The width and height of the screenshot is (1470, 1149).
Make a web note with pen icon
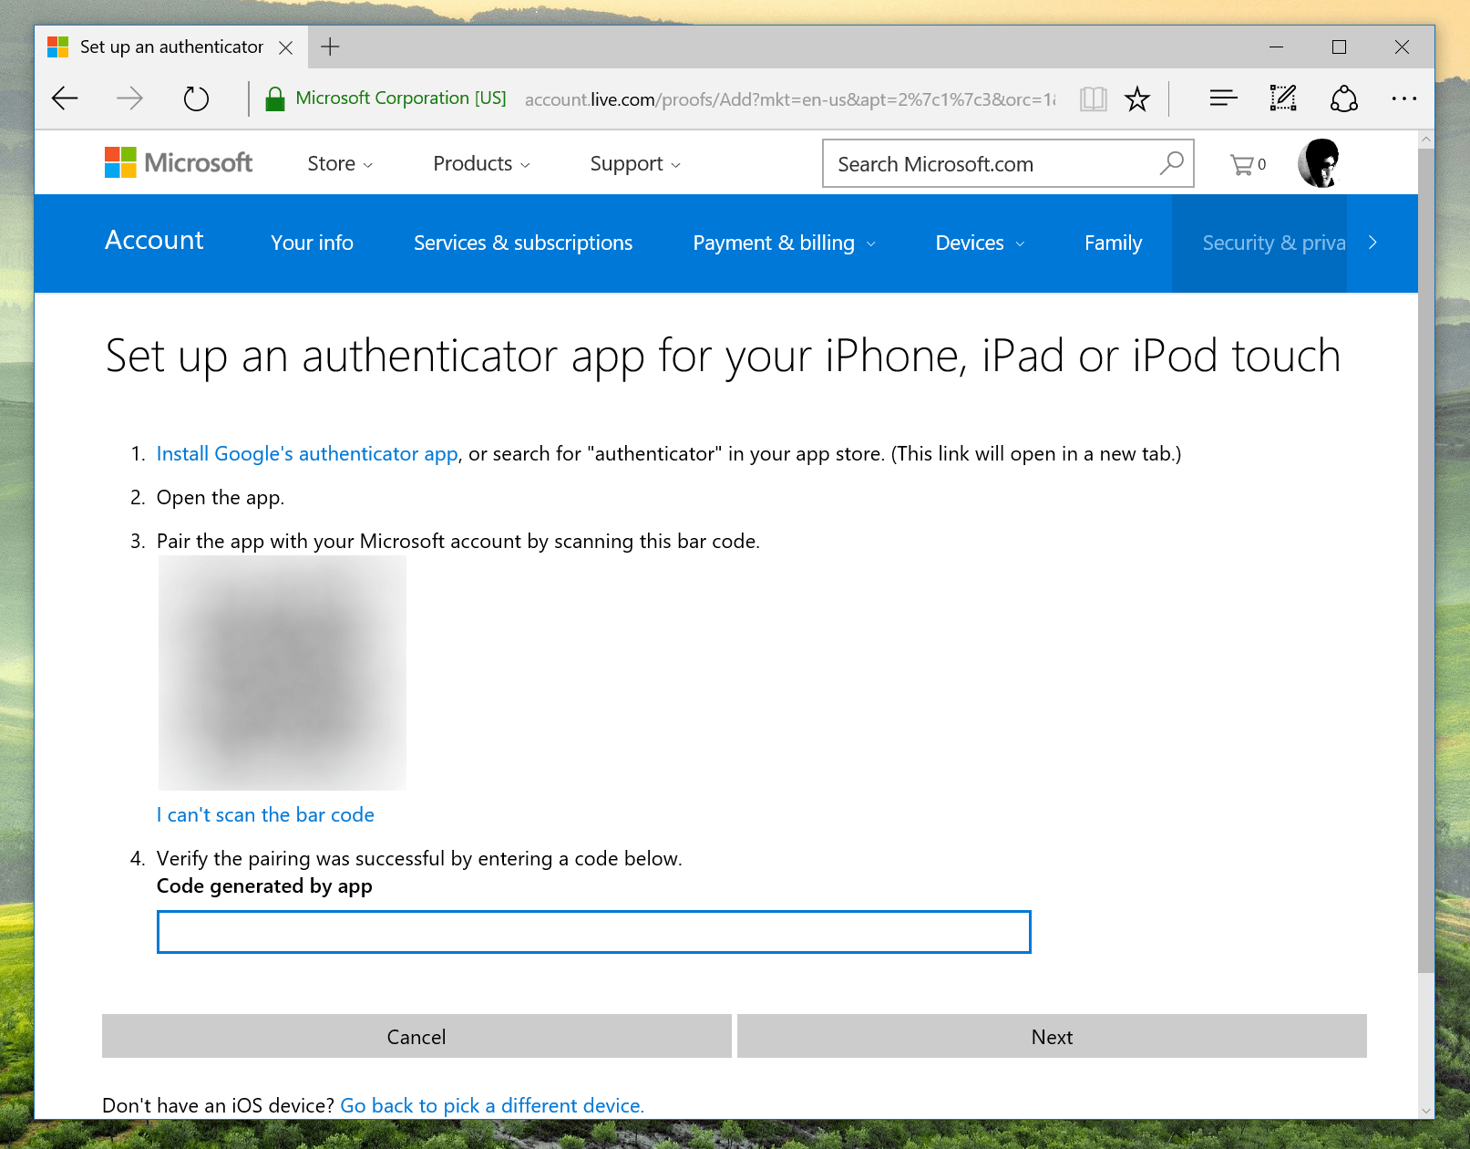(1283, 98)
